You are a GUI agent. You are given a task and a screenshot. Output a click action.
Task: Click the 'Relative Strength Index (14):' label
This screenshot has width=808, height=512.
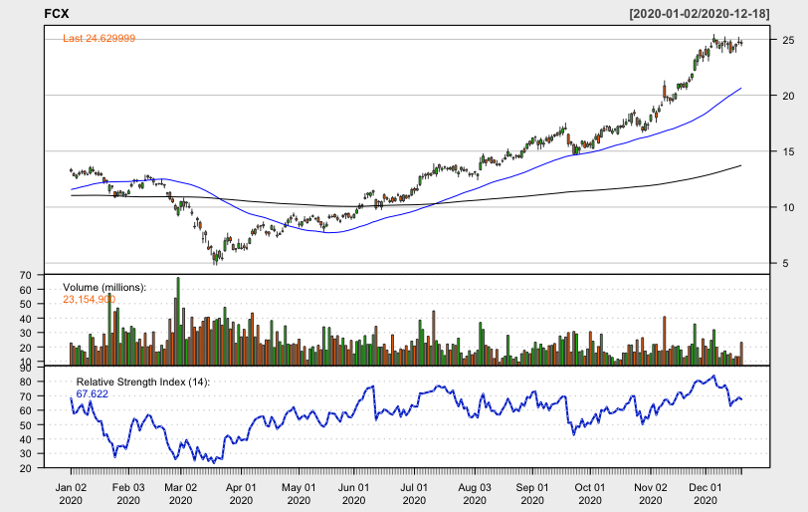point(143,382)
